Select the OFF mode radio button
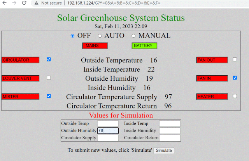Screen dimensions: 249x161 click(72, 36)
